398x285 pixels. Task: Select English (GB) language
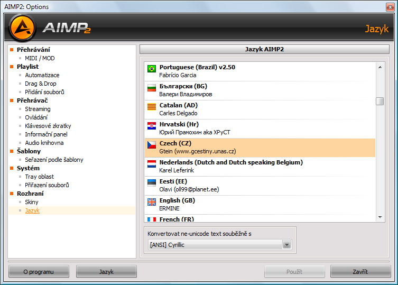point(260,205)
